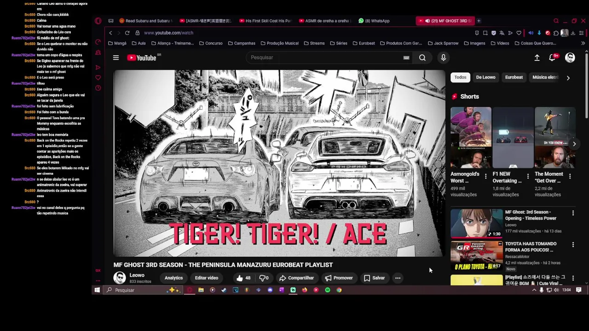Open Spotify from the taskbar
The width and height of the screenshot is (589, 331).
tap(327, 290)
